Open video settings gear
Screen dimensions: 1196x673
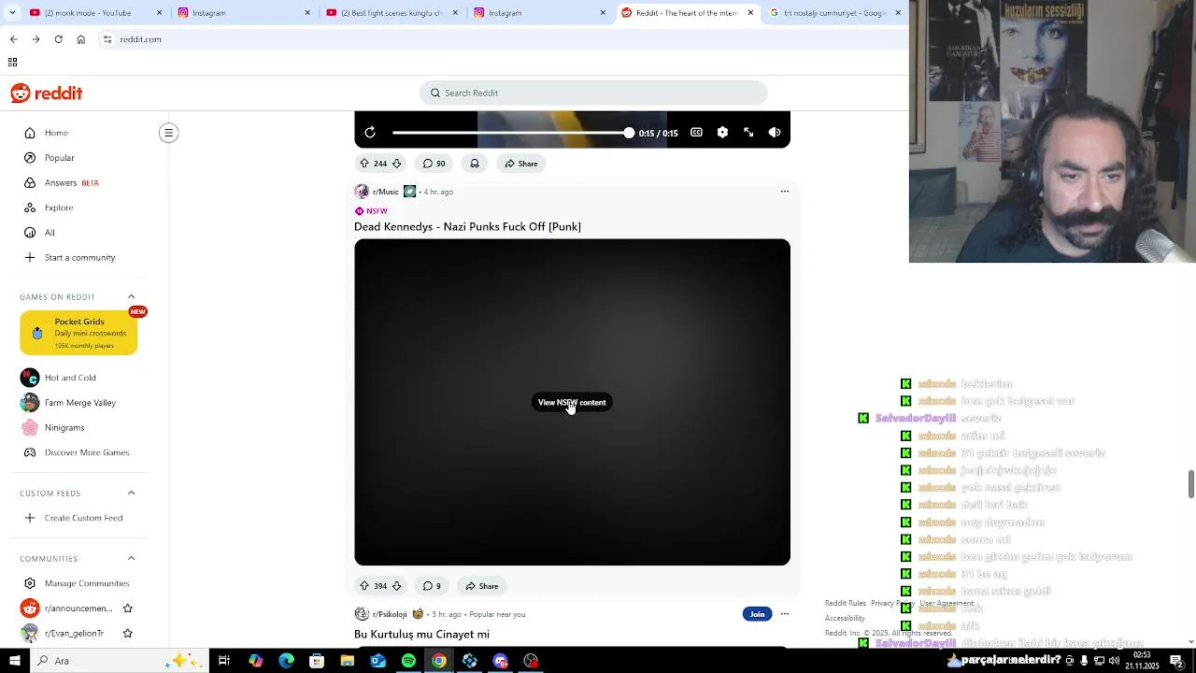pyautogui.click(x=722, y=133)
